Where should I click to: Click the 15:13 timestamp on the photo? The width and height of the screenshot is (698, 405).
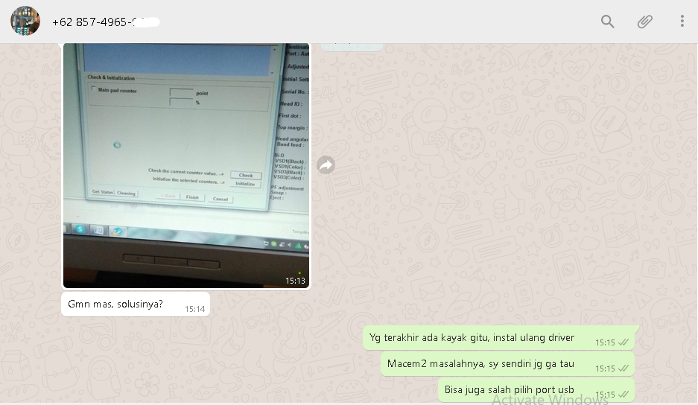point(295,281)
